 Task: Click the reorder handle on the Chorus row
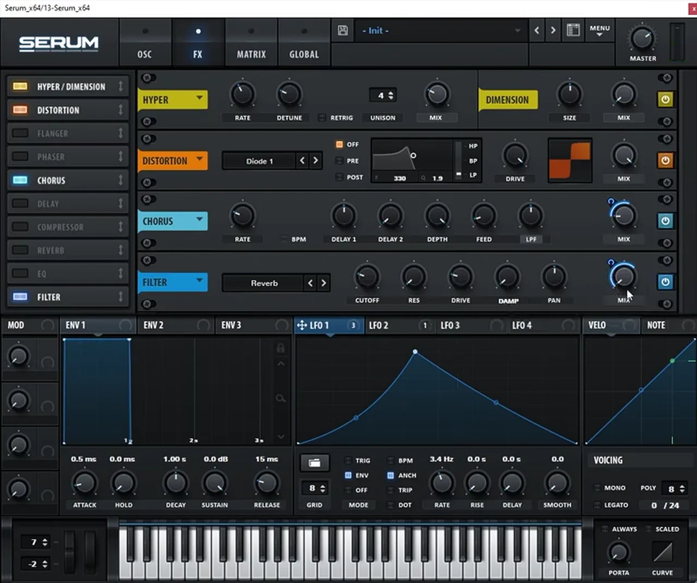click(121, 180)
